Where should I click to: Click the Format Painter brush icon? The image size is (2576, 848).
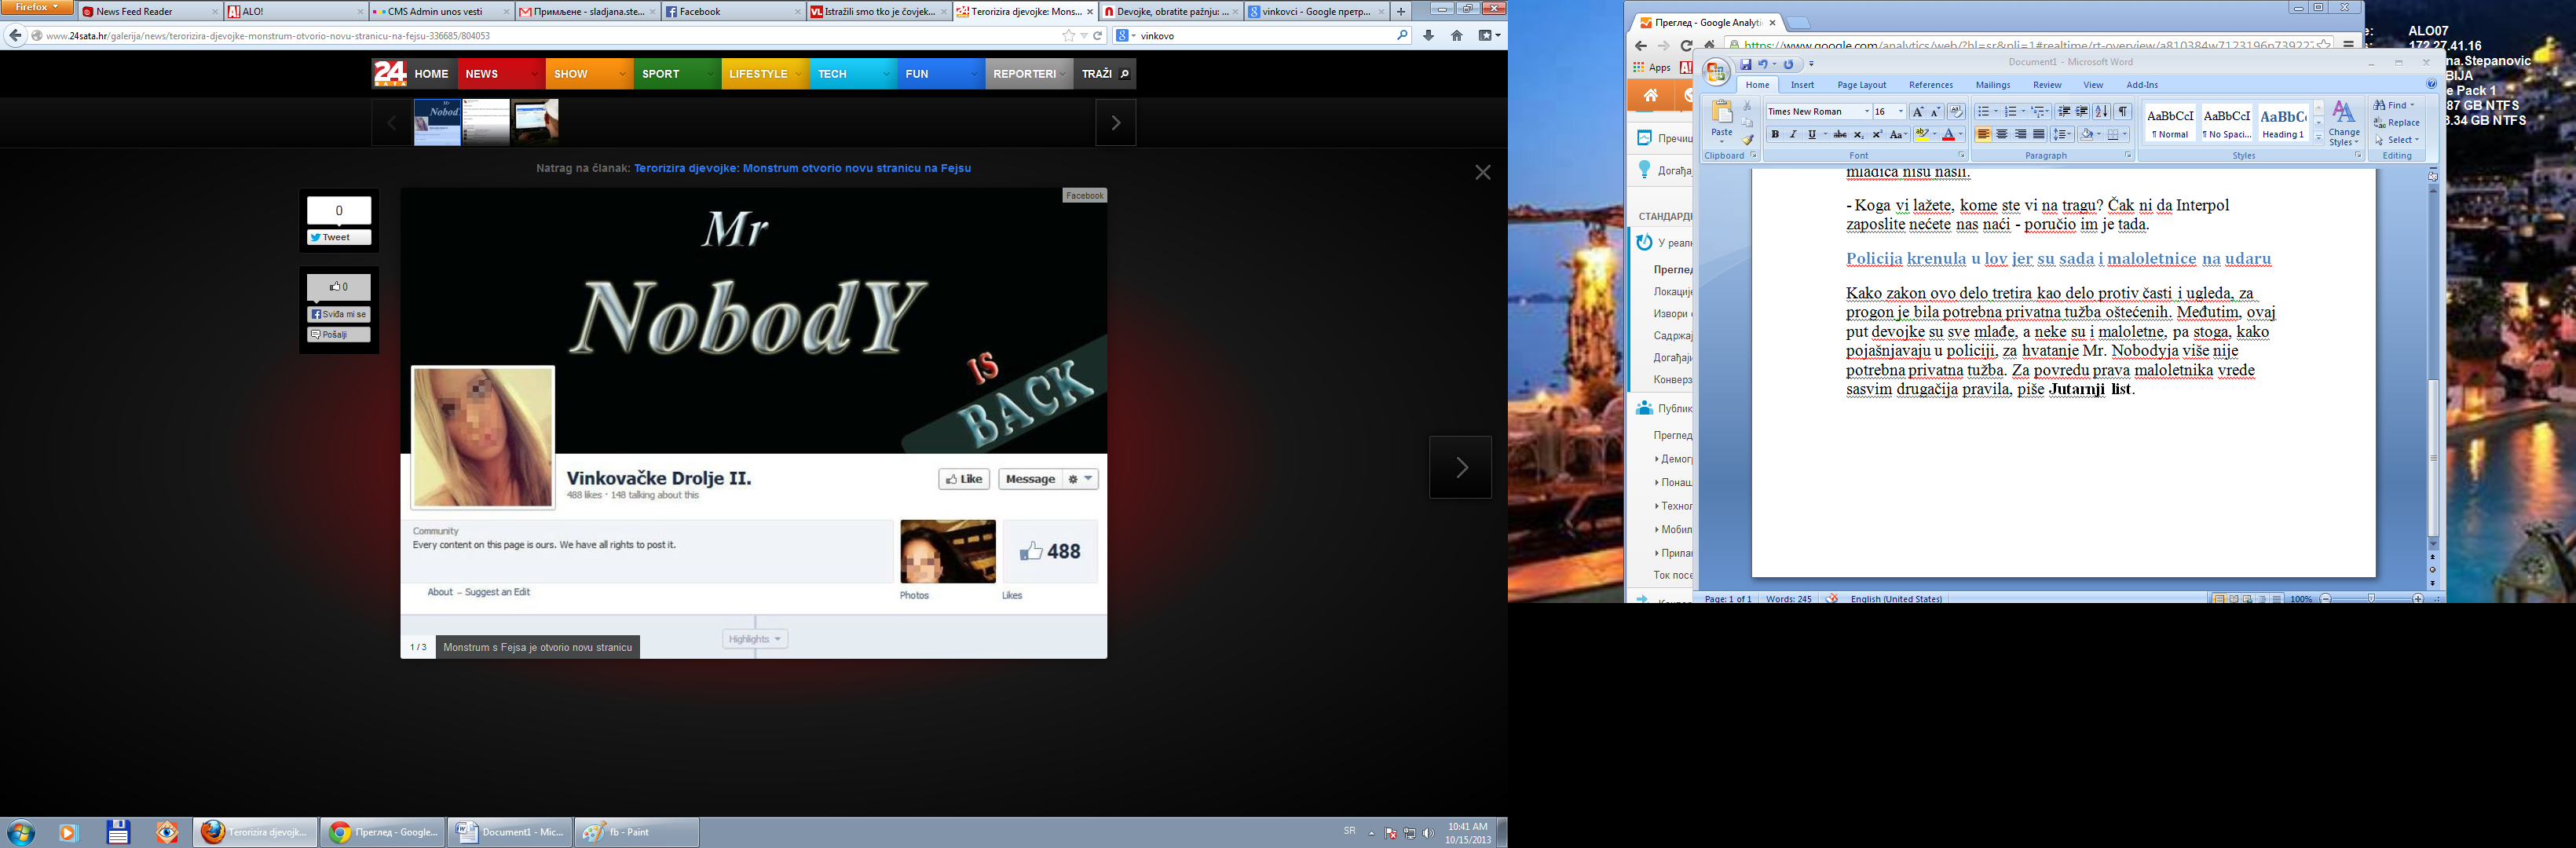click(x=1747, y=141)
